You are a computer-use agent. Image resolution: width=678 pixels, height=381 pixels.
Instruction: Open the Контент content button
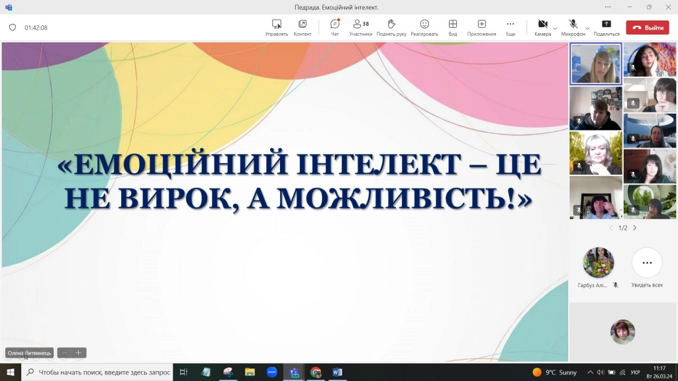(x=302, y=28)
